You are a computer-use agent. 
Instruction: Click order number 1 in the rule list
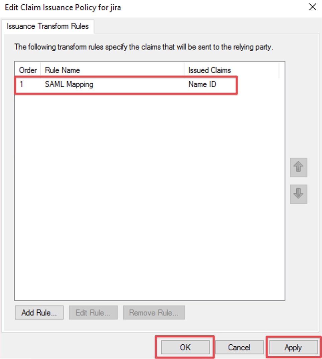coord(21,85)
